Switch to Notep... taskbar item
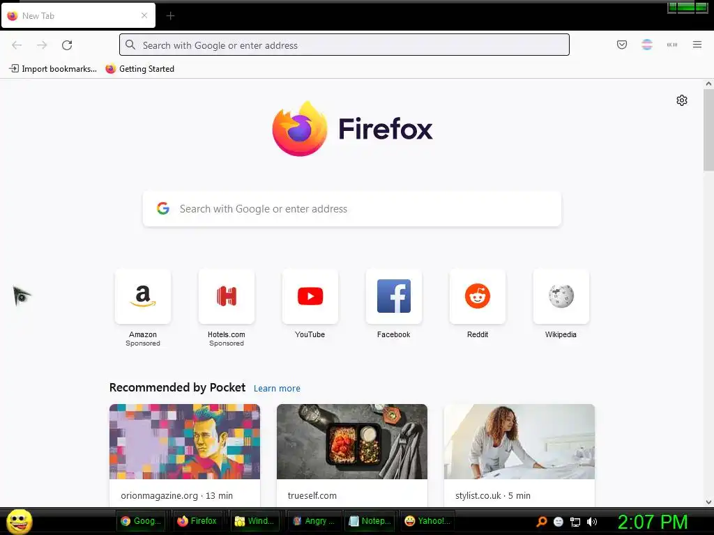Screen dimensions: 714x535 (370, 521)
